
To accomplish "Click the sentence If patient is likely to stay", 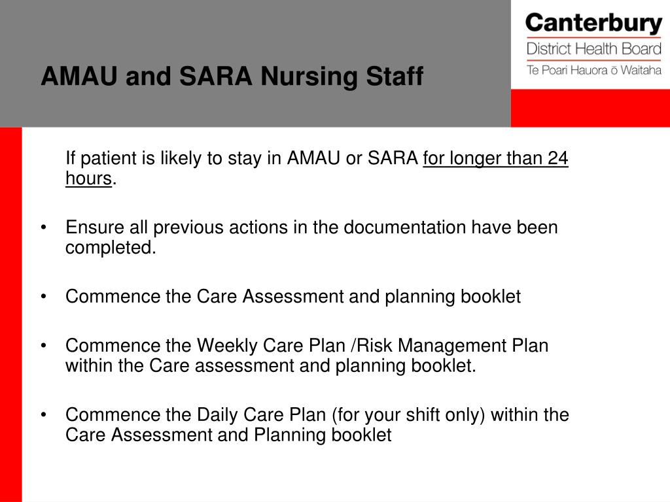I will tap(317, 168).
